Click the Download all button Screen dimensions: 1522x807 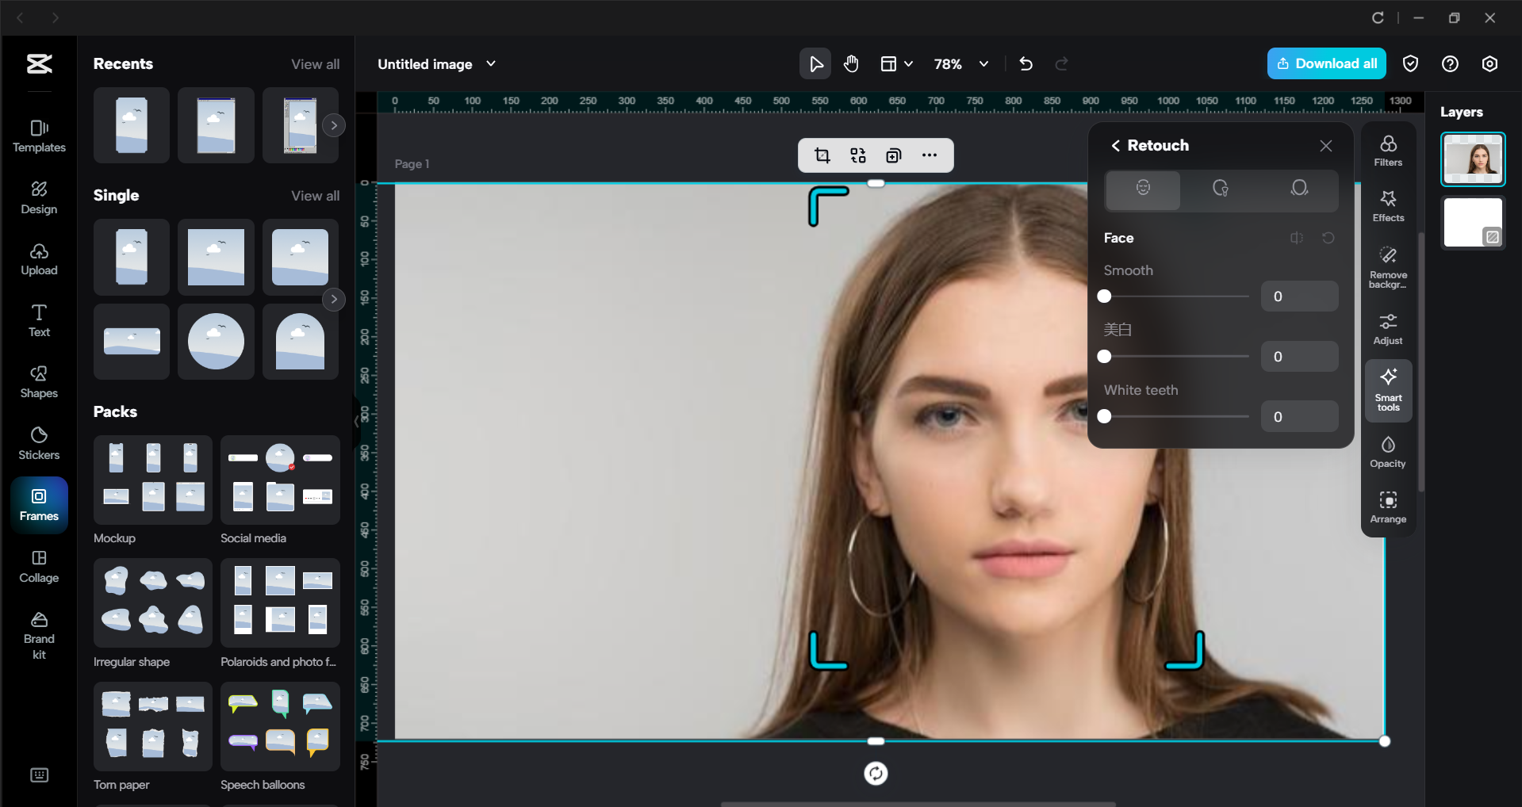[1326, 63]
